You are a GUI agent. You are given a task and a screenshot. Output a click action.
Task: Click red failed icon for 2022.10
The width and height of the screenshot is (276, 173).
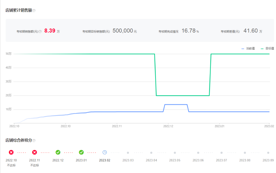pyautogui.click(x=11, y=152)
